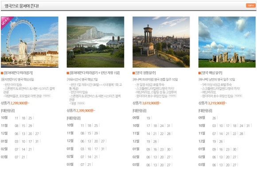Click the 3,619,900원 price text
This screenshot has height=169, width=257.
[152, 103]
